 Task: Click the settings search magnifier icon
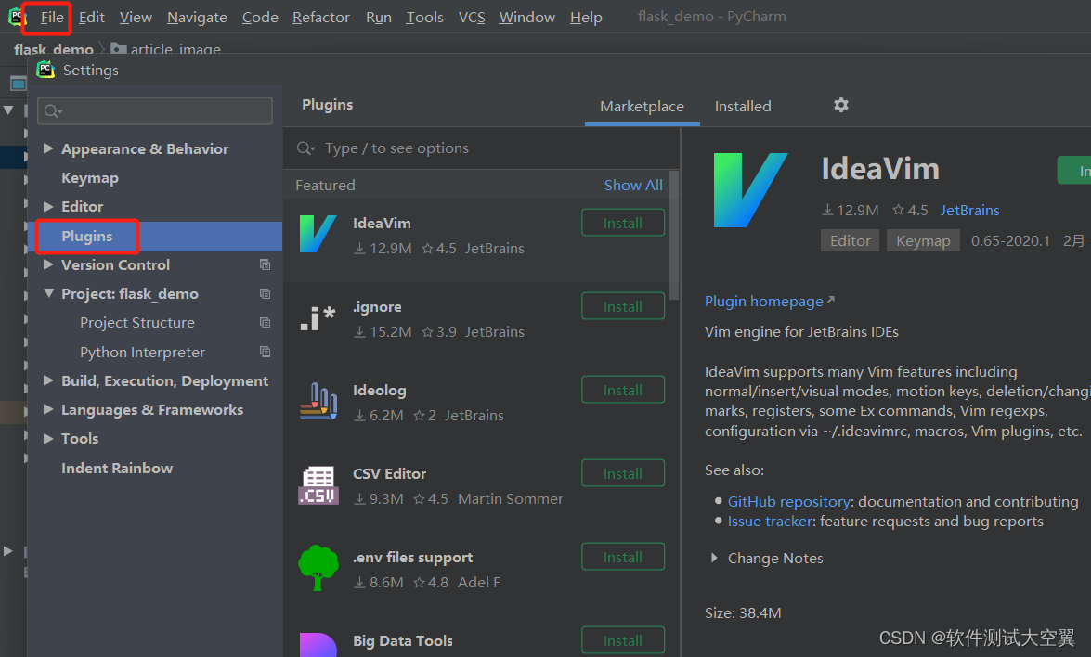[52, 111]
